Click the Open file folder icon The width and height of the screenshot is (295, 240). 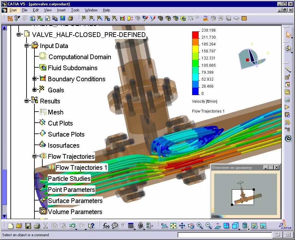[19, 226]
